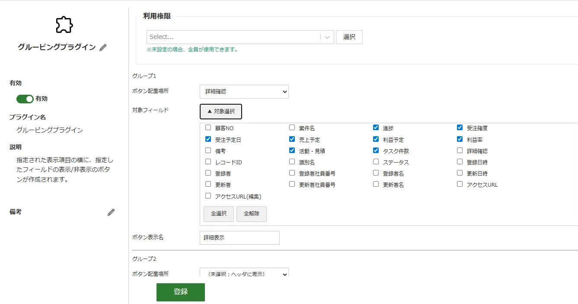Check the 案件名 checkbox
This screenshot has height=304, width=578.
[292, 128]
